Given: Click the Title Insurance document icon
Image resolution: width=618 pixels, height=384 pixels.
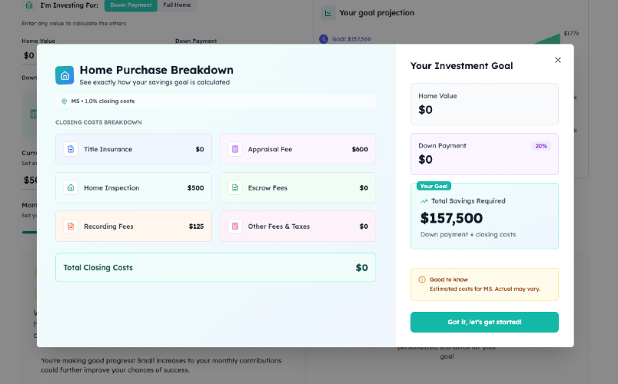Looking at the screenshot, I should point(71,149).
